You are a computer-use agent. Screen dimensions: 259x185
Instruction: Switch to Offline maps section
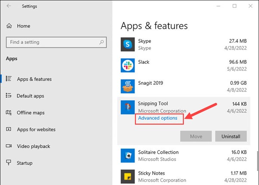pos(31,113)
